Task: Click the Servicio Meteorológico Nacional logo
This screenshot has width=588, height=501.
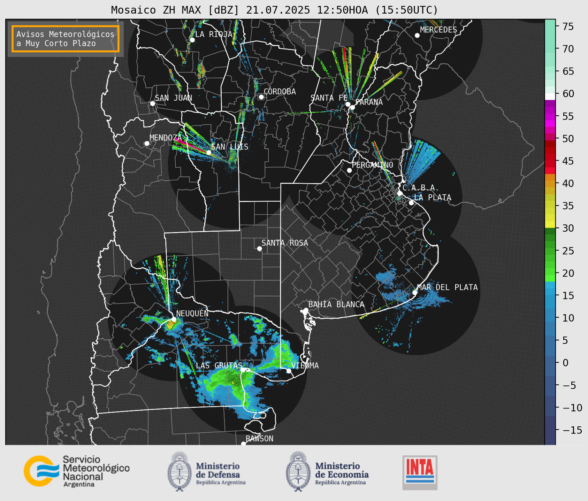Action: tap(77, 471)
